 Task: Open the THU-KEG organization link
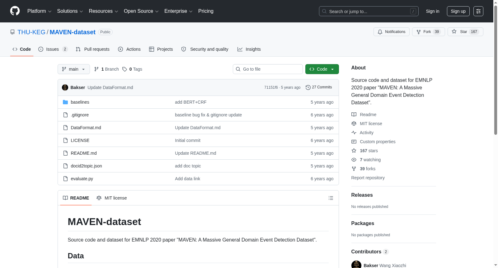pos(31,32)
